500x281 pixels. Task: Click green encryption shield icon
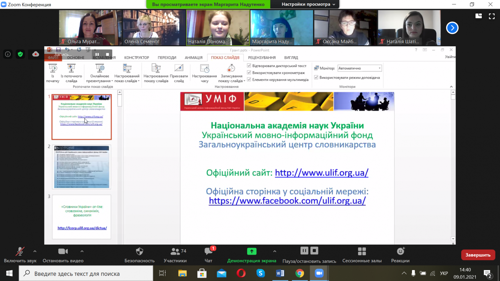(x=21, y=54)
